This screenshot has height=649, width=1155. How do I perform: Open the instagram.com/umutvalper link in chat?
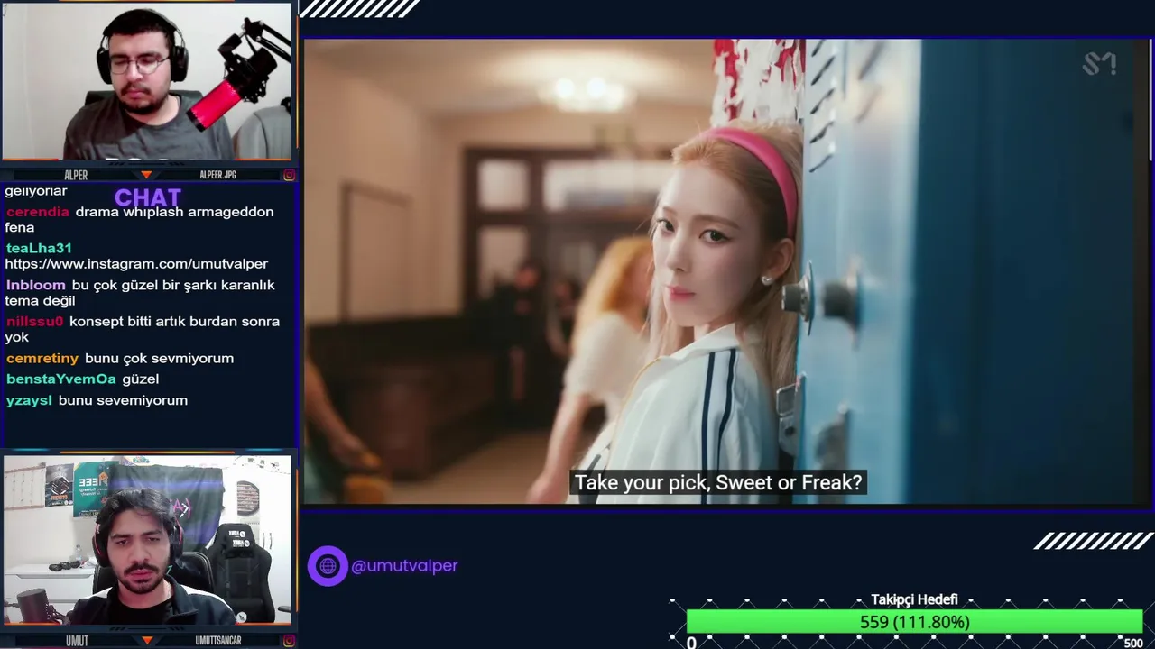coord(136,264)
